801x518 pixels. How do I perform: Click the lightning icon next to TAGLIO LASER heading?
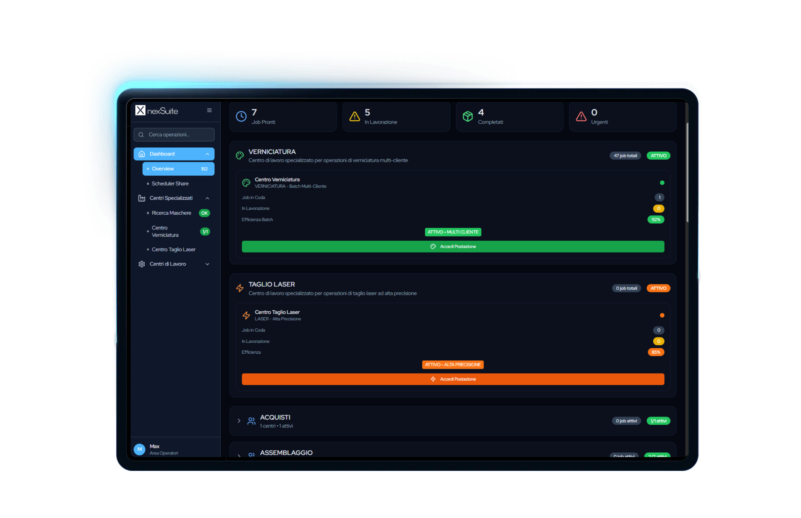[x=240, y=288]
